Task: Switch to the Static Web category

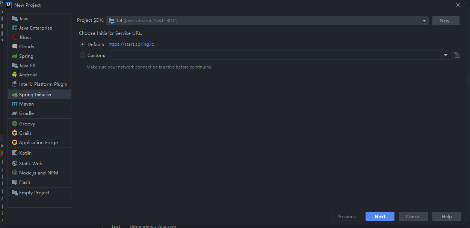Action: 30,163
